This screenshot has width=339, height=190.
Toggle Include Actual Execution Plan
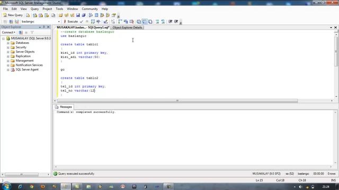point(120,22)
